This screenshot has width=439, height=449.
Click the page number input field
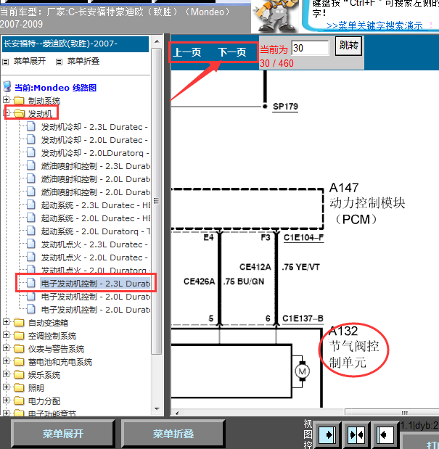pyautogui.click(x=310, y=48)
